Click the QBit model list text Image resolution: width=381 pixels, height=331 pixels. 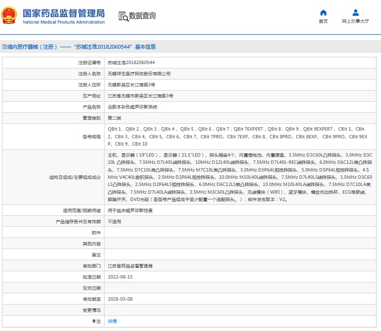(x=237, y=136)
